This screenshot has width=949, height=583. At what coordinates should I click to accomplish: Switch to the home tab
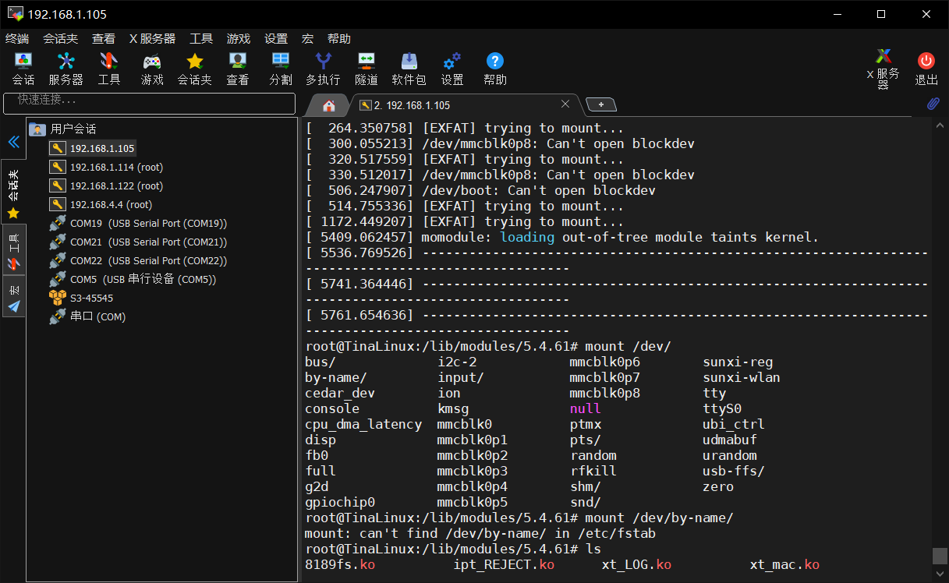(x=329, y=105)
